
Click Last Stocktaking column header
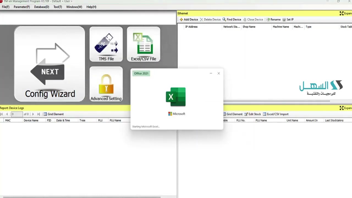[334, 120]
